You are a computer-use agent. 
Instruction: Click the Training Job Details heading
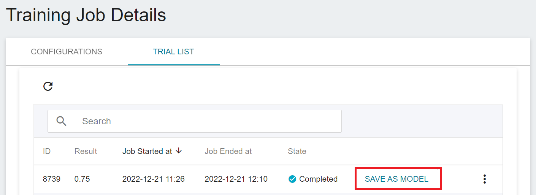[86, 15]
